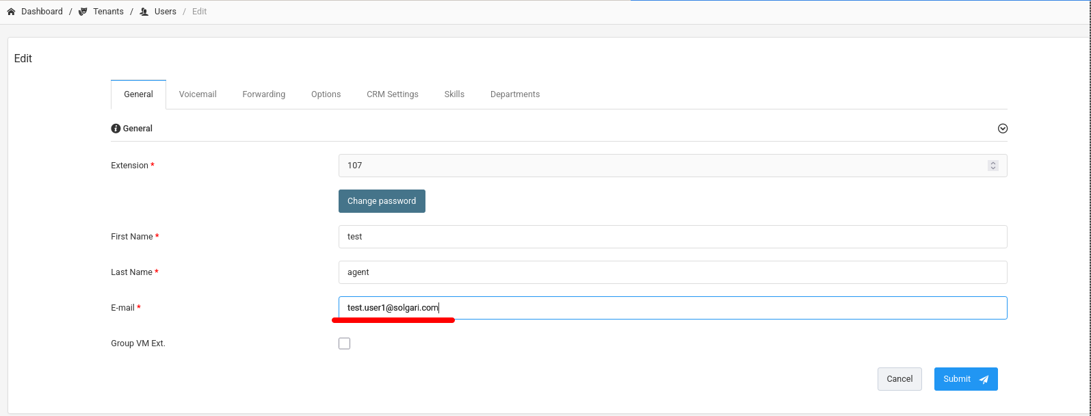Click the General section info icon
Viewport: 1091px width, 416px height.
116,129
